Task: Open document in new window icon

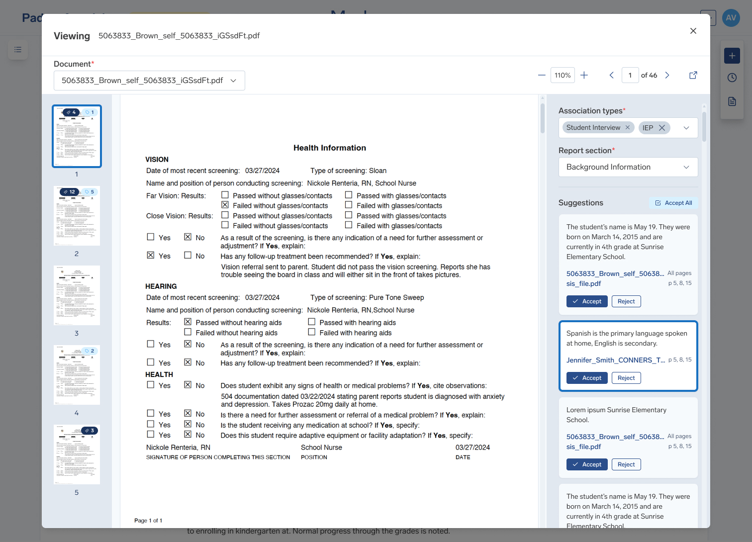Action: 693,75
